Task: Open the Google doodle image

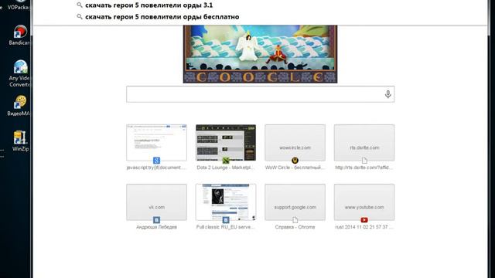Action: coord(260,54)
